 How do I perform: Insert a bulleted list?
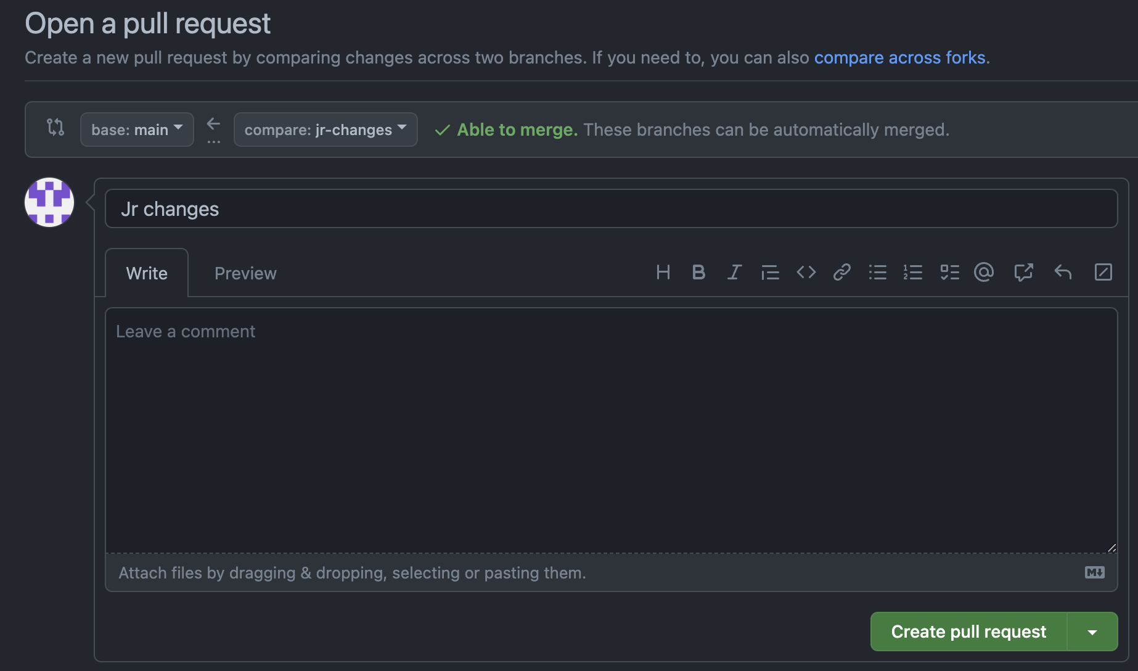877,272
